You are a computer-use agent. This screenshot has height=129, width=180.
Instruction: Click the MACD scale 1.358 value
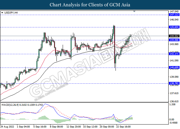pos(173,104)
